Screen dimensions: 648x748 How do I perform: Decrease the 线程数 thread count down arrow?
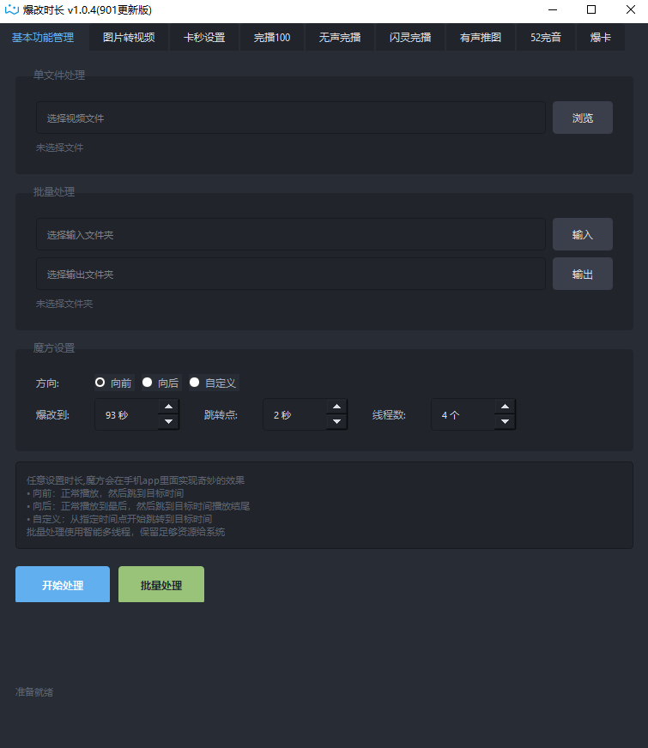pos(506,422)
